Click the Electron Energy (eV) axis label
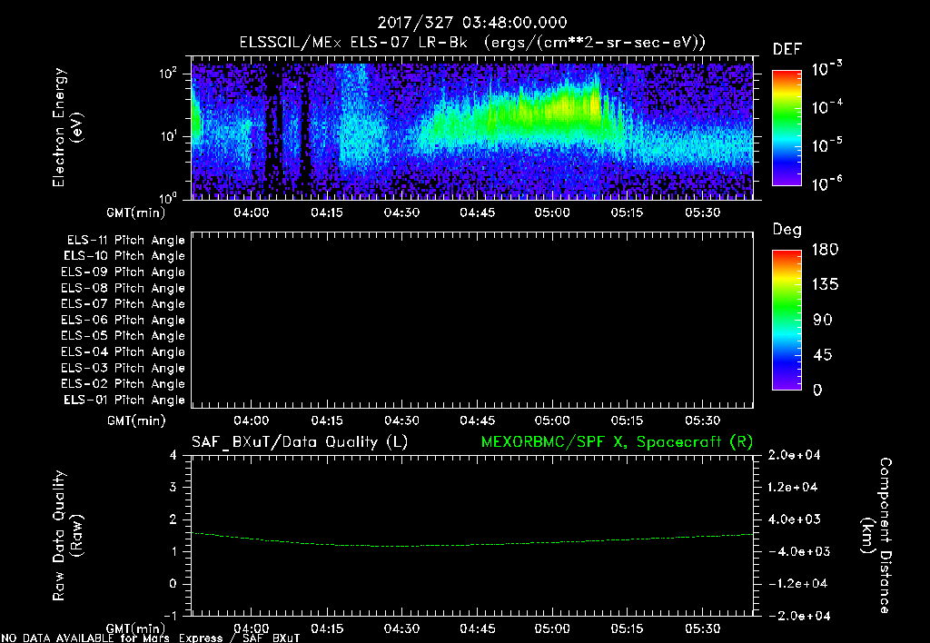The image size is (930, 643). pyautogui.click(x=67, y=127)
